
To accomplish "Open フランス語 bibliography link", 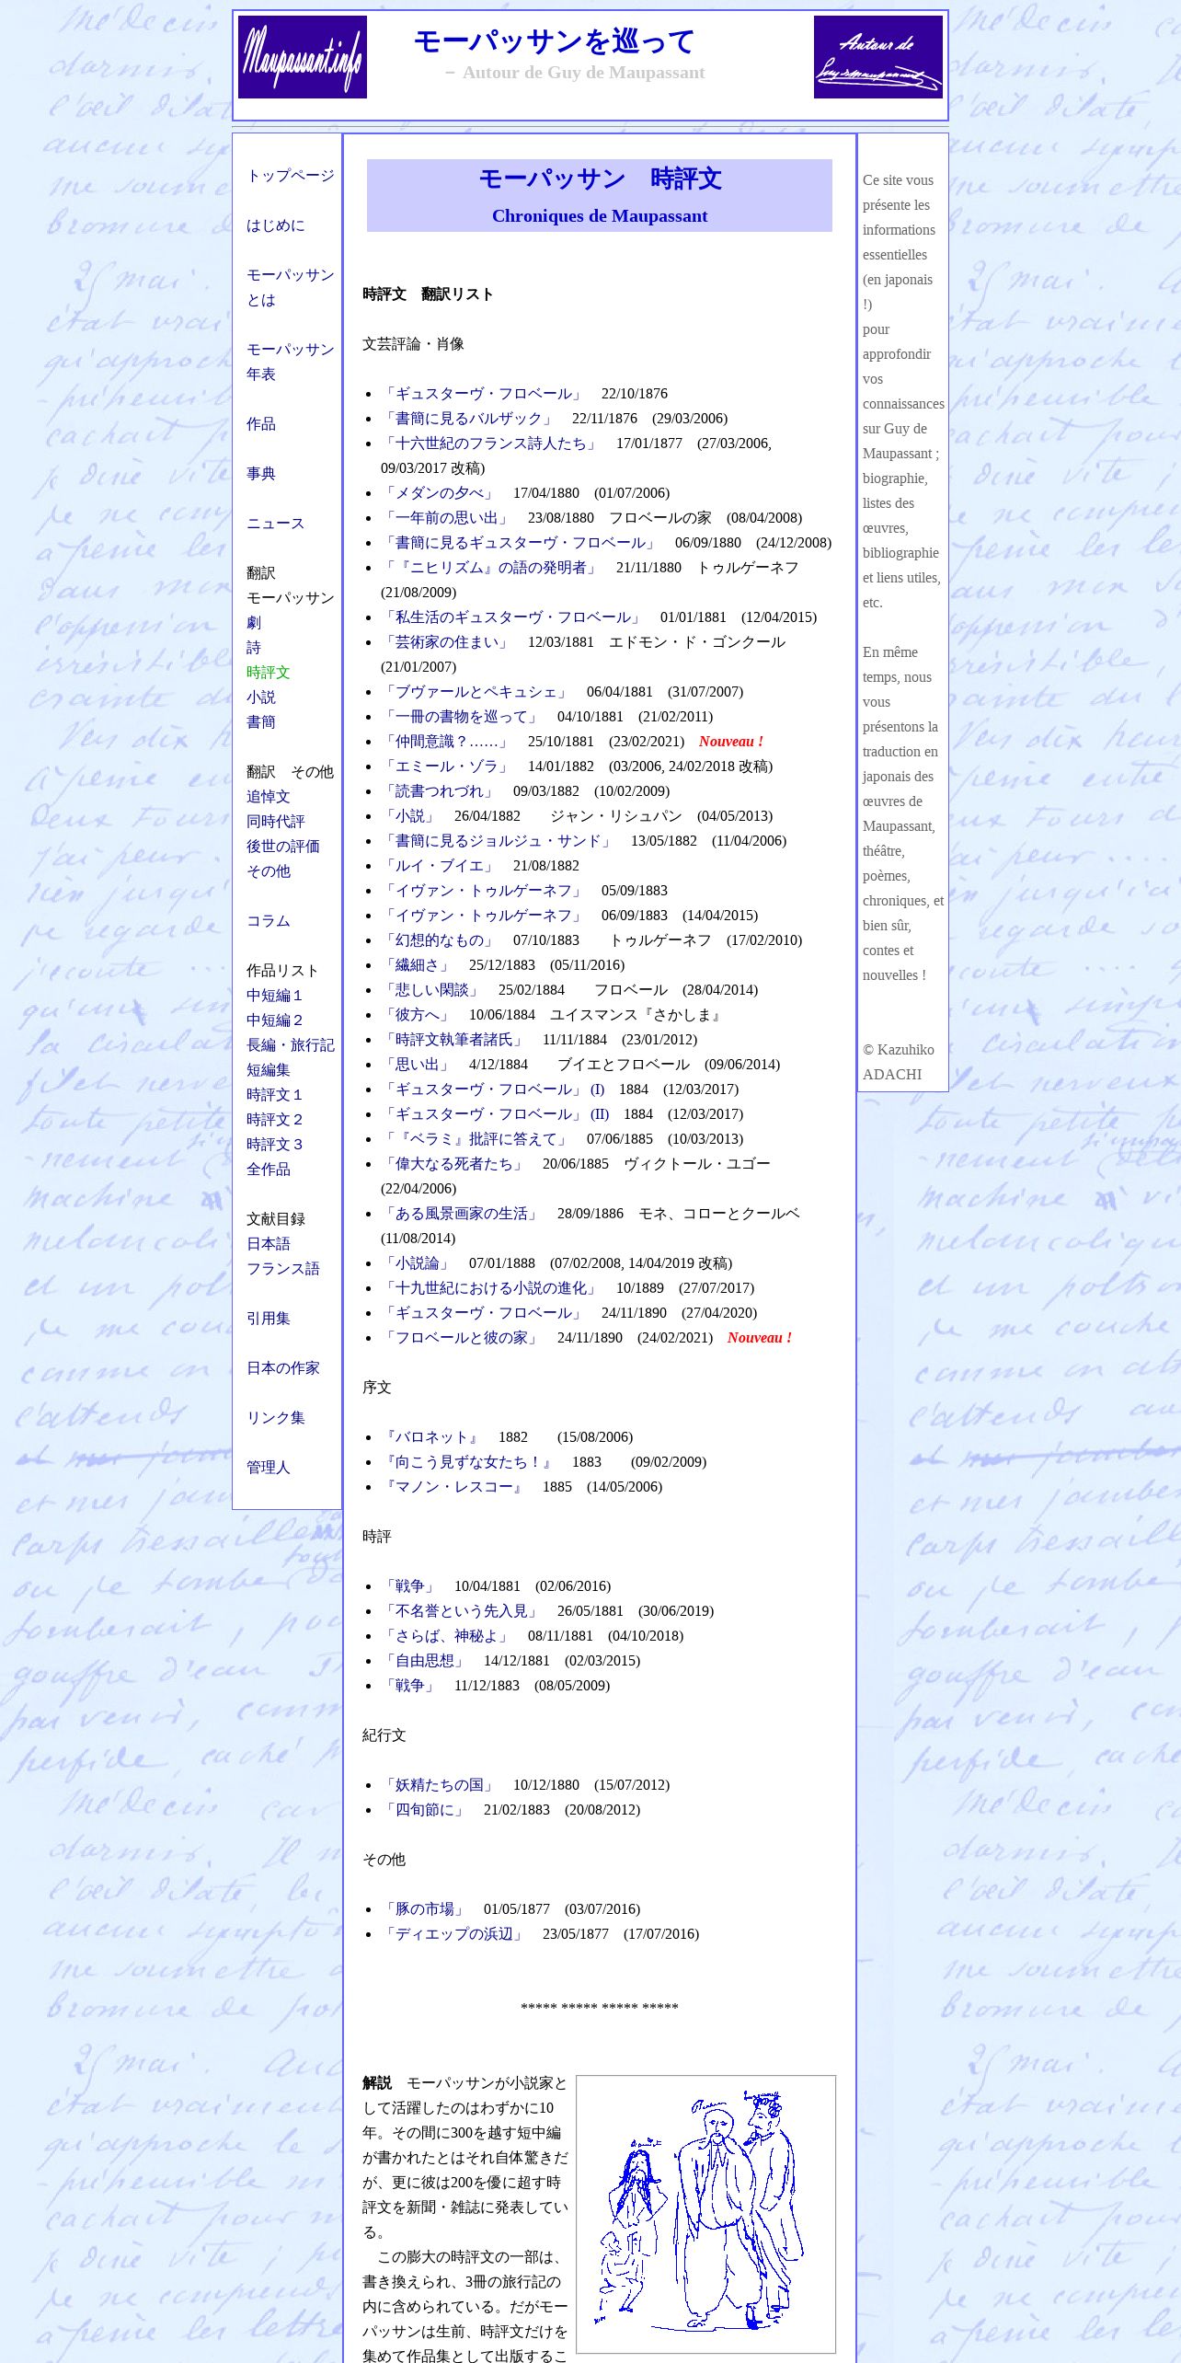I will pyautogui.click(x=283, y=1269).
